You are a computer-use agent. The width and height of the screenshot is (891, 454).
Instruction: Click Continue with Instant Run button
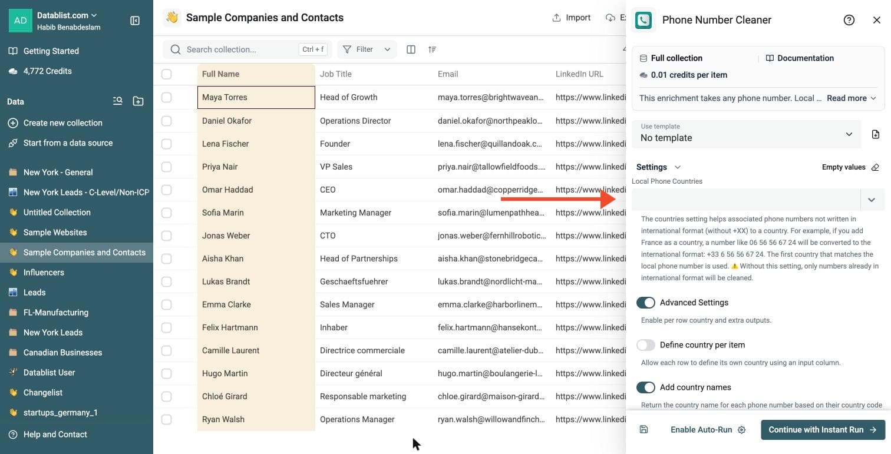pyautogui.click(x=823, y=430)
